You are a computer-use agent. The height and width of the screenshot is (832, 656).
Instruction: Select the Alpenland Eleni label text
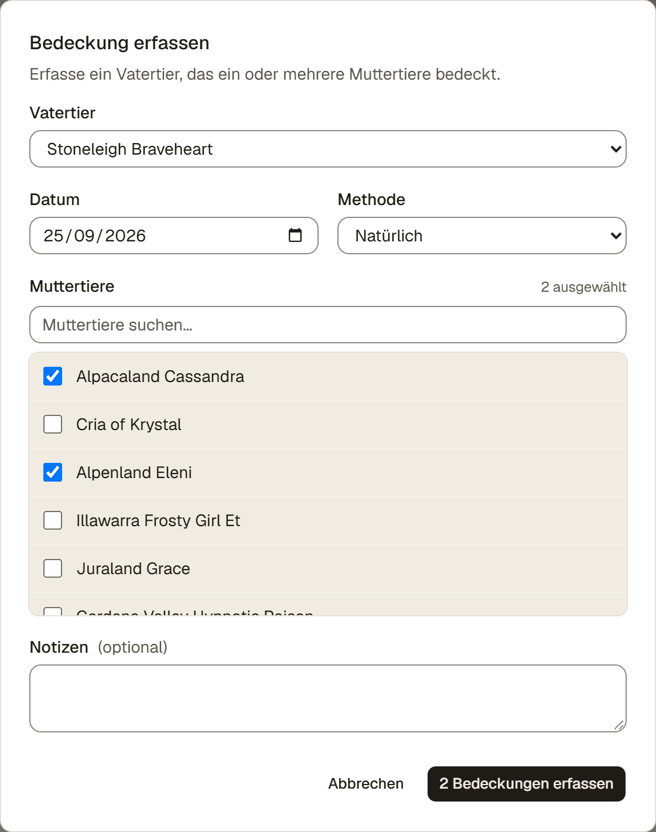tap(134, 472)
